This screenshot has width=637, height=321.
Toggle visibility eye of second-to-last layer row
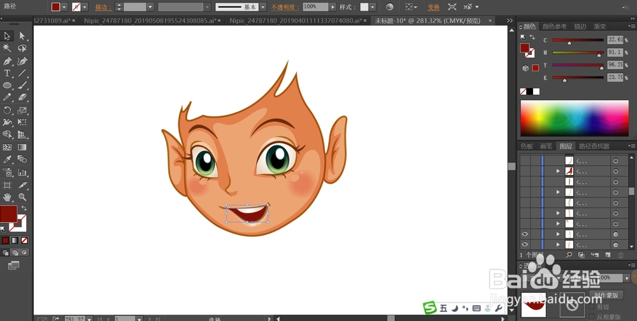(x=525, y=234)
